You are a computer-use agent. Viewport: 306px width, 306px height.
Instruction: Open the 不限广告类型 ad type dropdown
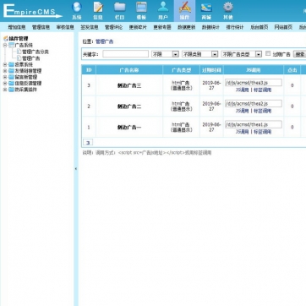242,54
